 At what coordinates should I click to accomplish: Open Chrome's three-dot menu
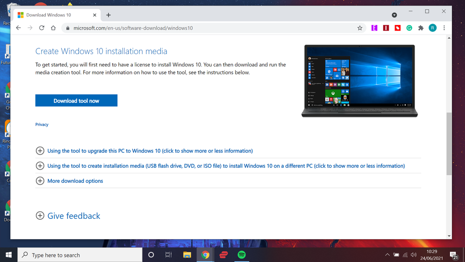click(444, 28)
